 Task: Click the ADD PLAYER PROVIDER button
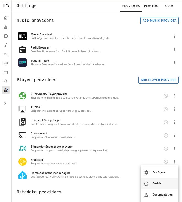click(159, 80)
